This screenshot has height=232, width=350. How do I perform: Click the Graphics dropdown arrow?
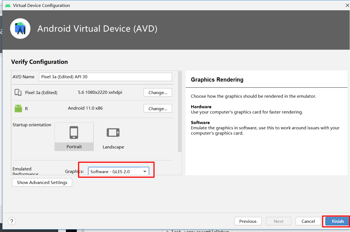[x=145, y=172]
